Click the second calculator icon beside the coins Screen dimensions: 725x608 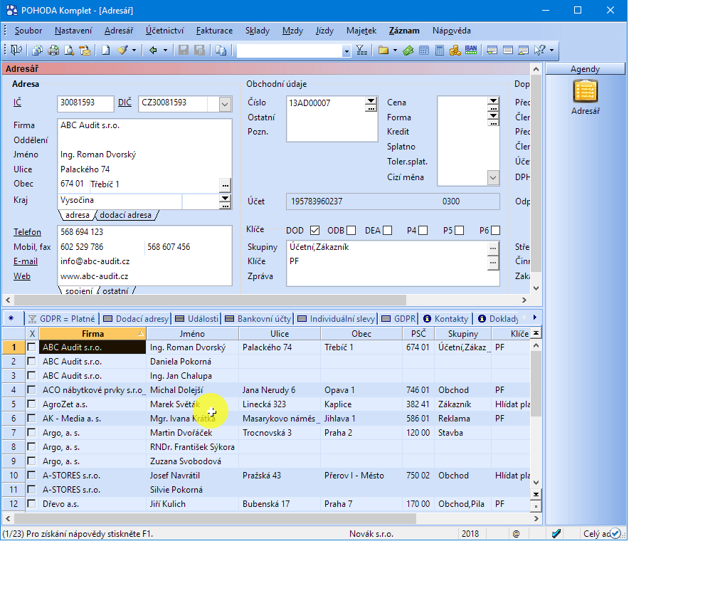click(440, 50)
